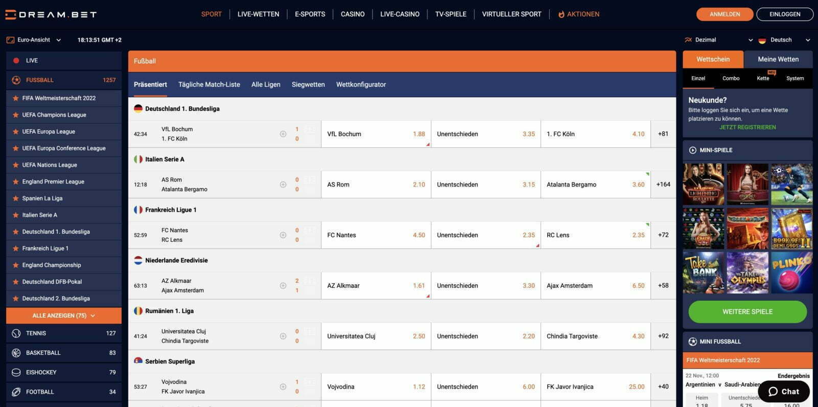Select System bet type tab

tap(795, 78)
